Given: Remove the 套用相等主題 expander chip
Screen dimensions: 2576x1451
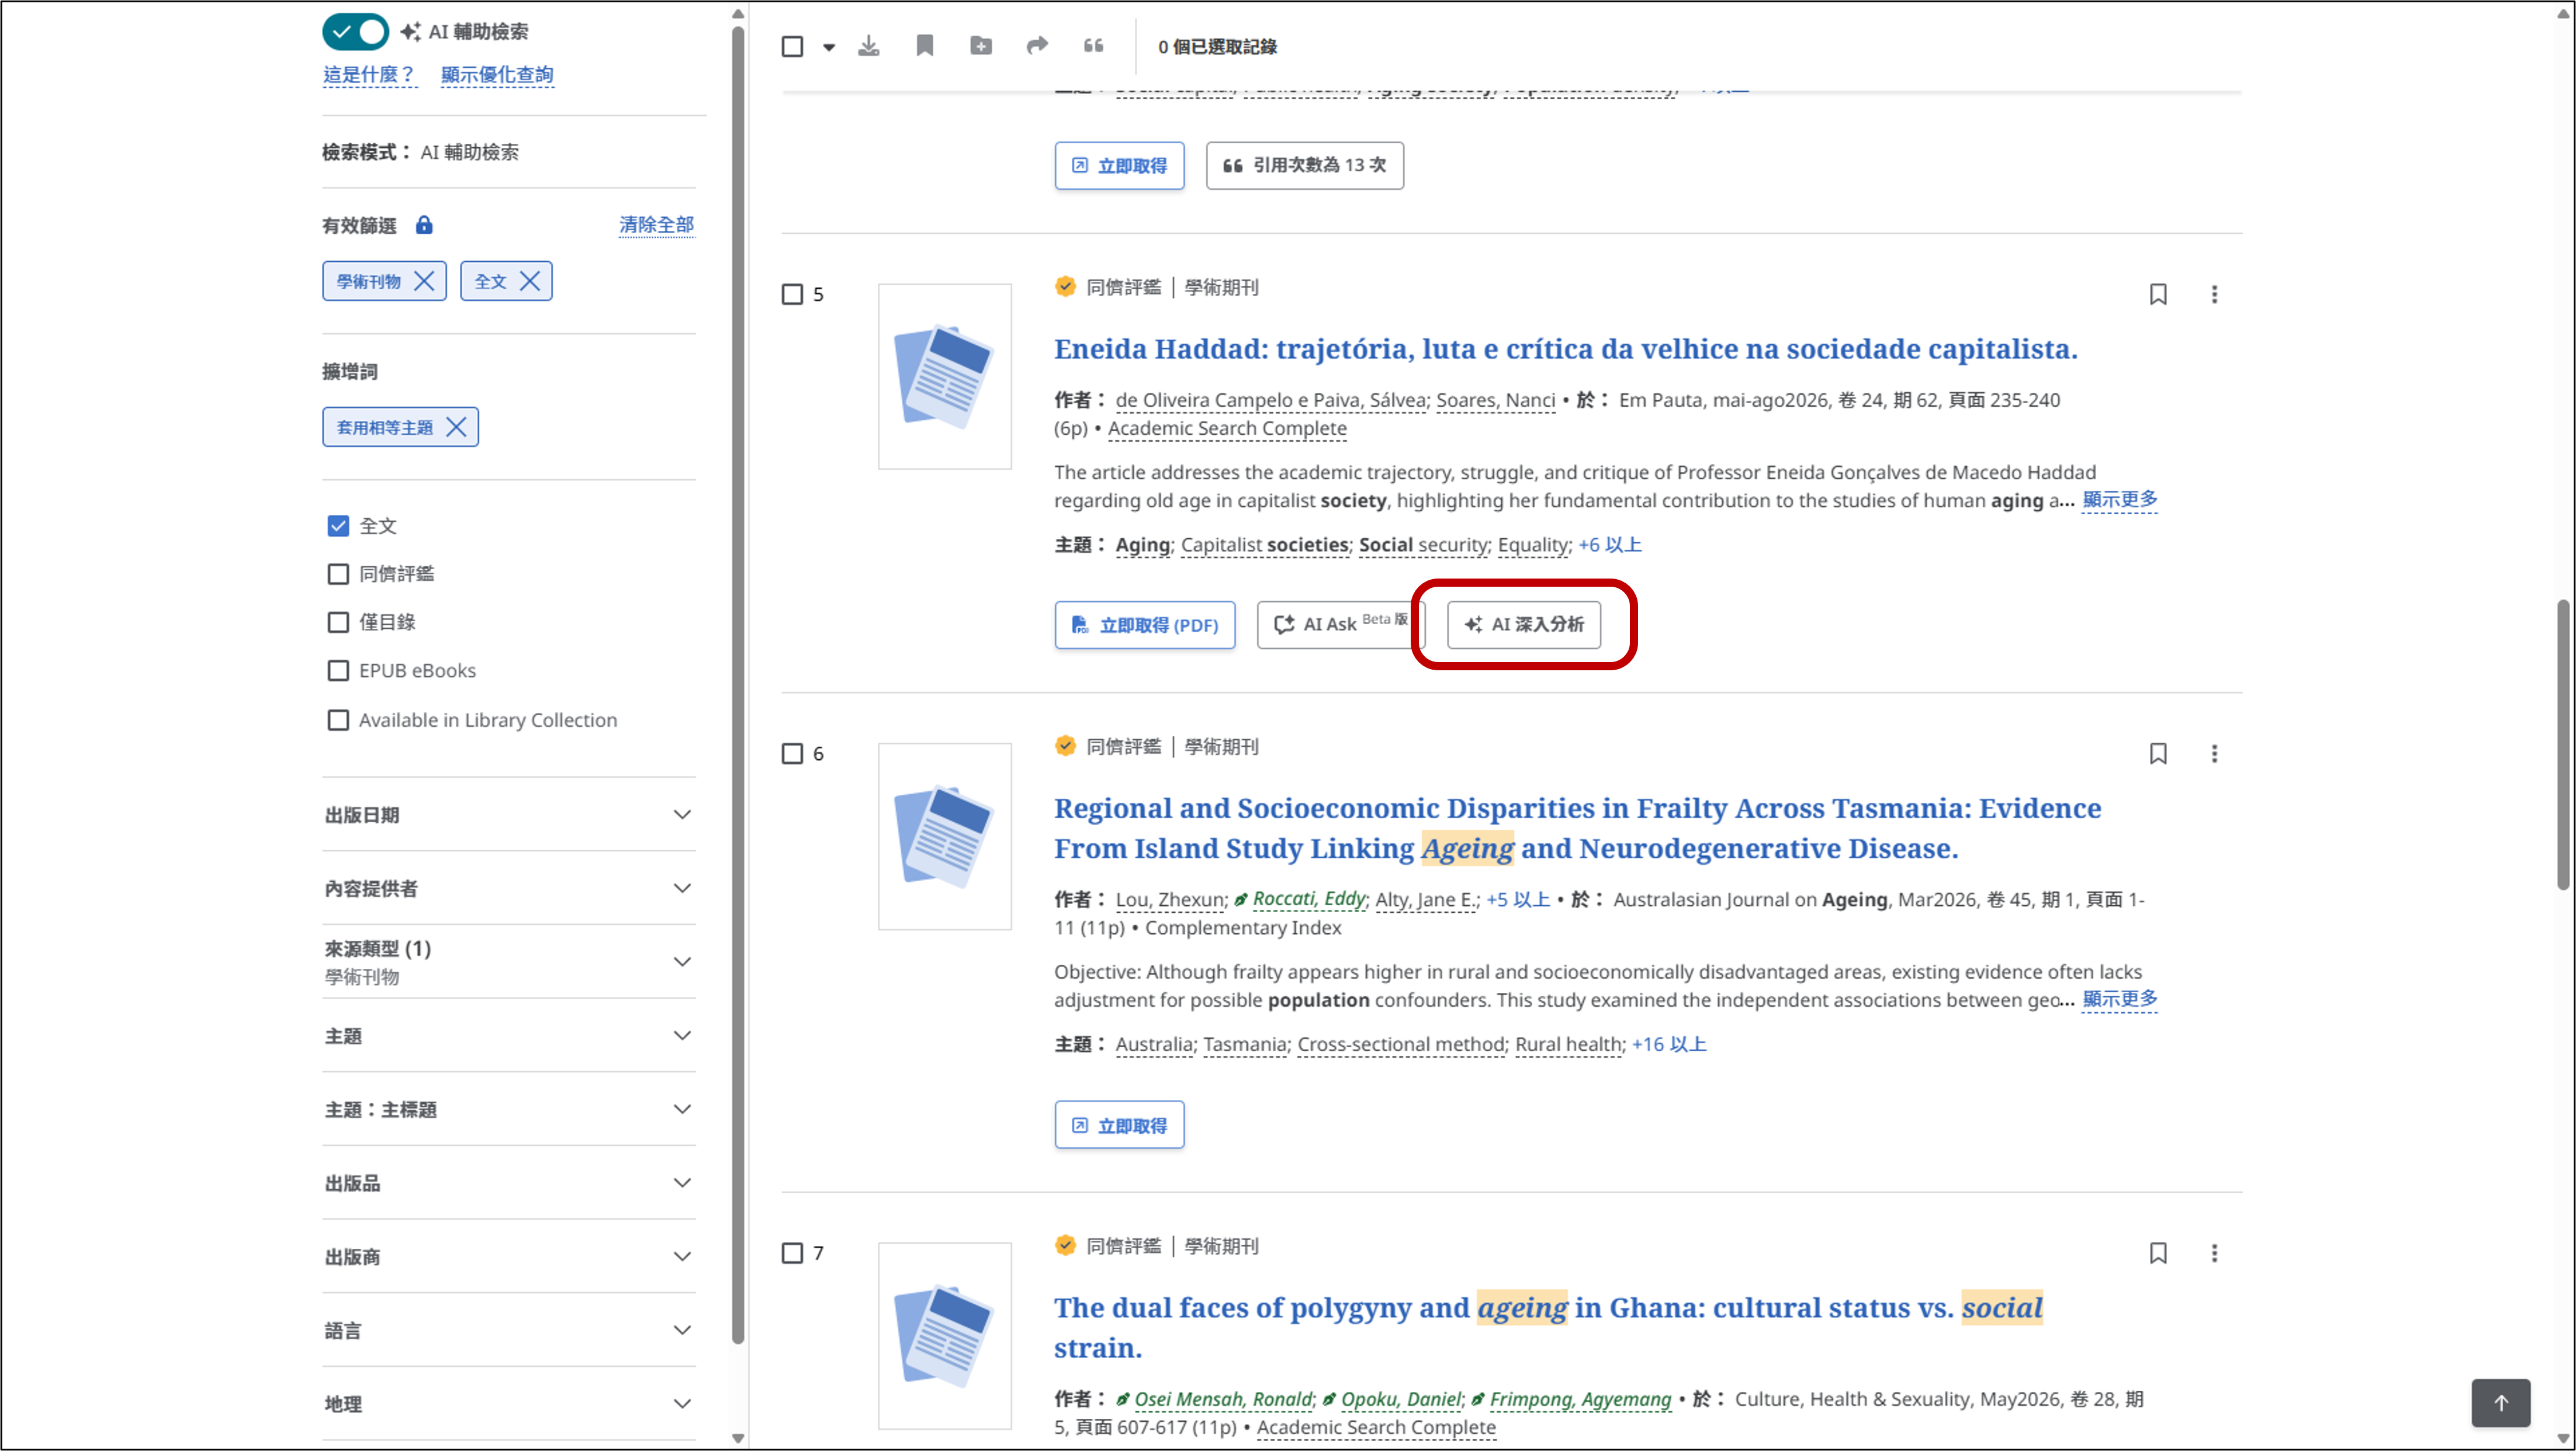Looking at the screenshot, I should pyautogui.click(x=456, y=427).
